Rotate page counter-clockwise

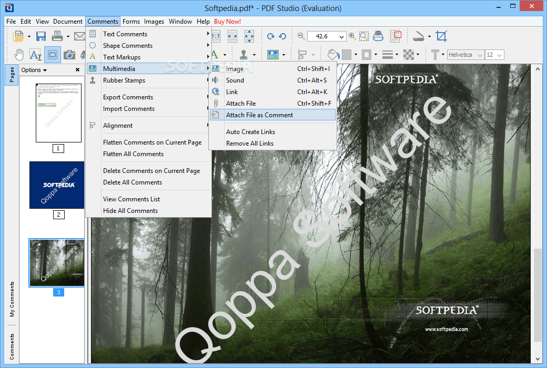282,36
